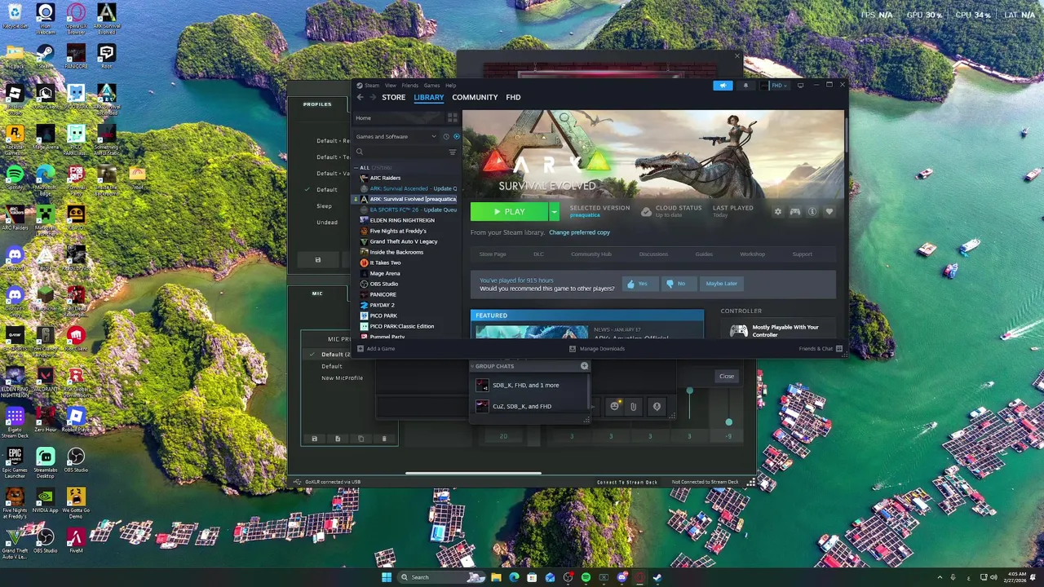The width and height of the screenshot is (1044, 587).
Task: Switch library to grid collections view
Action: (453, 117)
